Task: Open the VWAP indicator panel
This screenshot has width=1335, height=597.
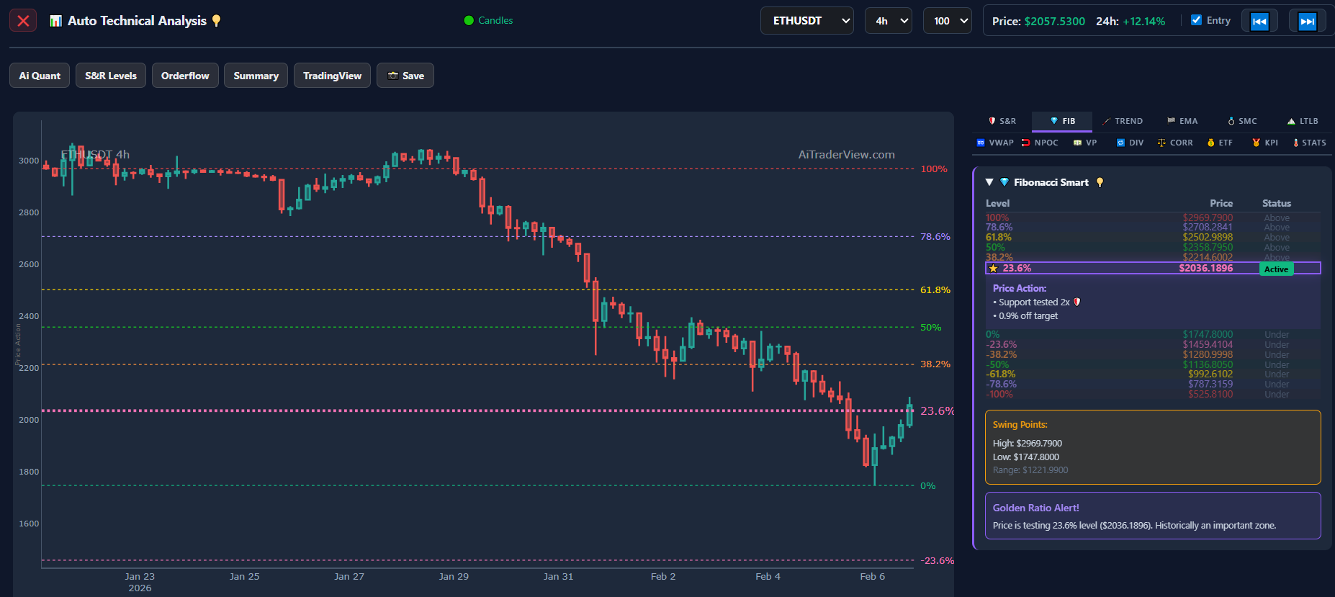Action: [994, 143]
